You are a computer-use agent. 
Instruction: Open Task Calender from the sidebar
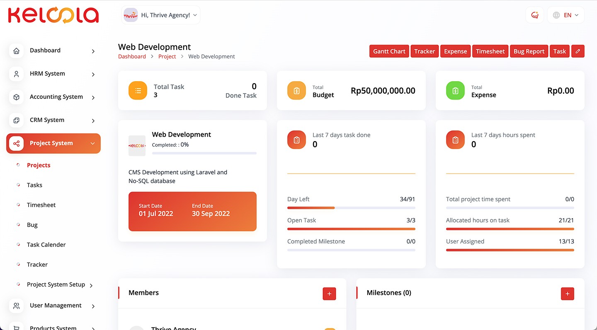click(46, 245)
